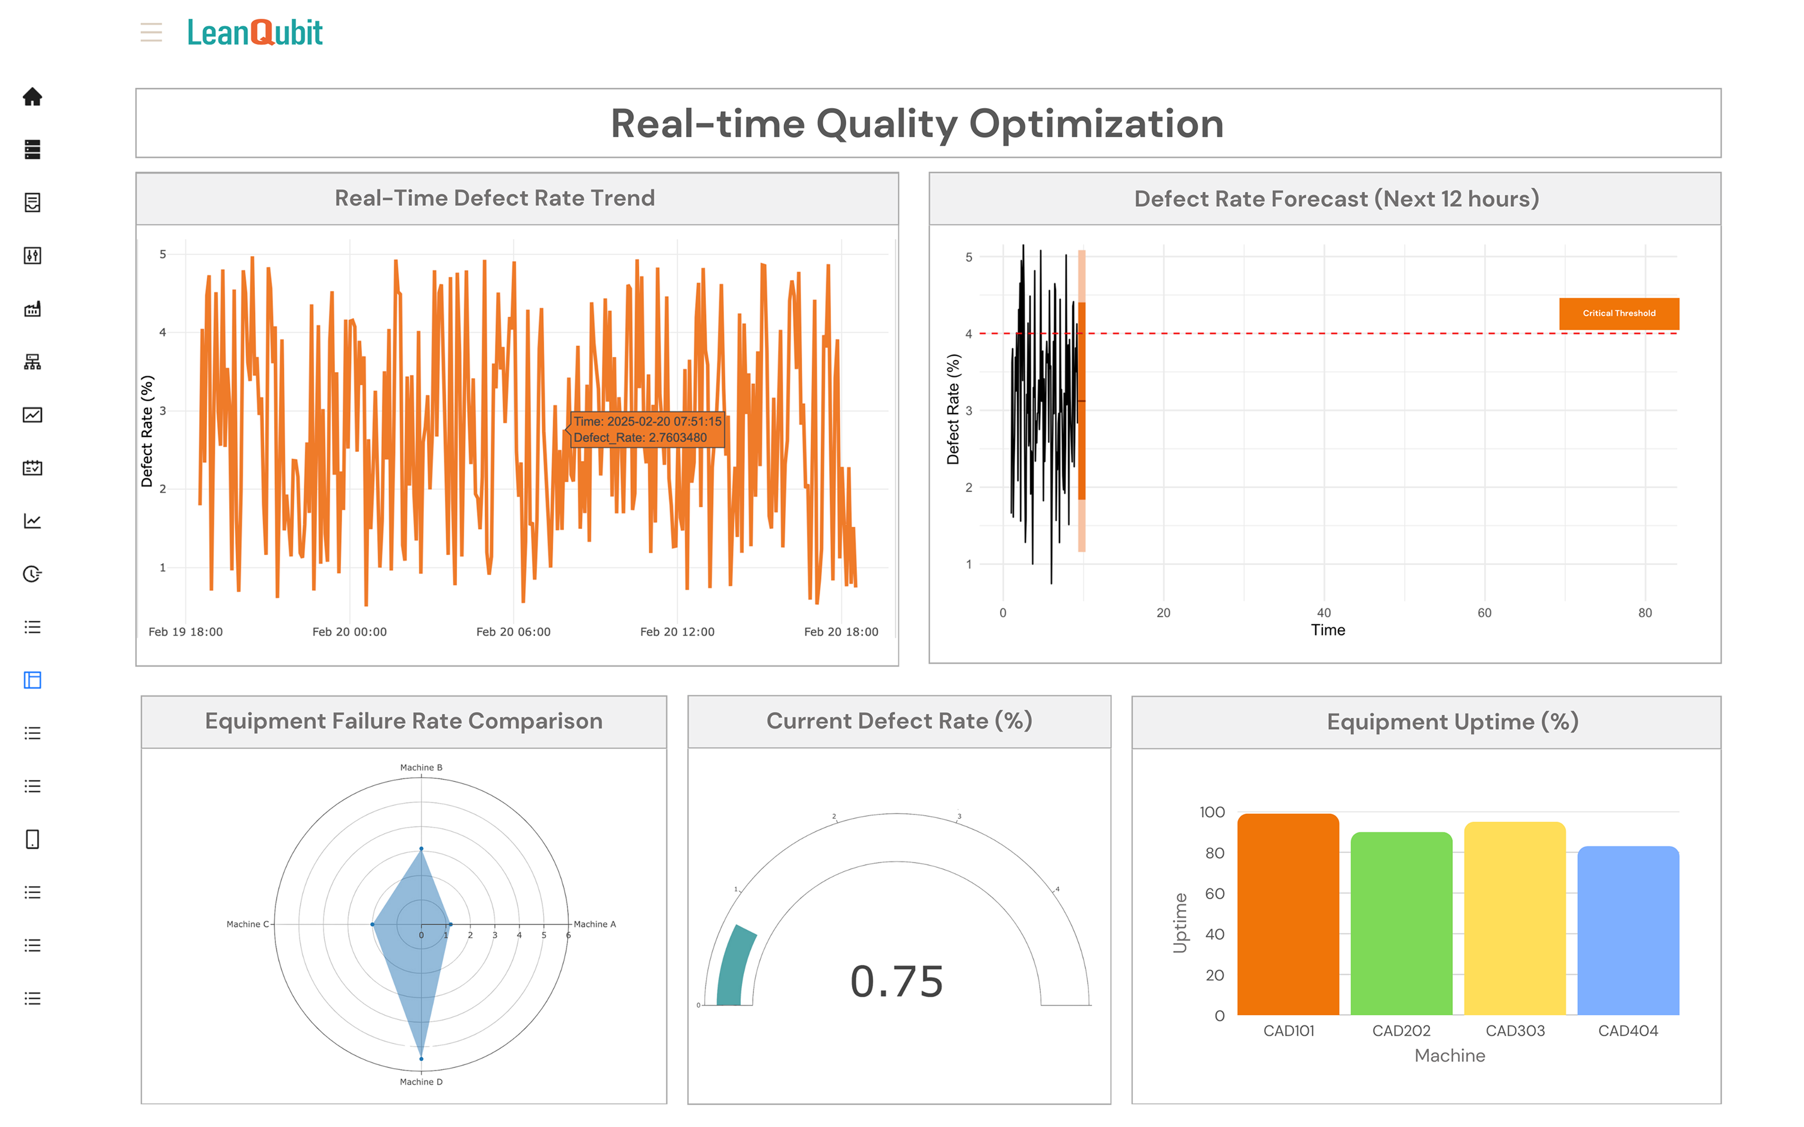
Task: Select the line graph sidebar icon
Action: [x=32, y=521]
